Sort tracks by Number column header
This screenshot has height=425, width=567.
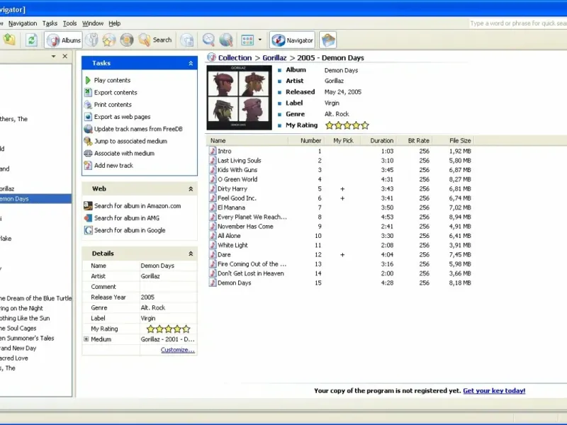pyautogui.click(x=306, y=140)
